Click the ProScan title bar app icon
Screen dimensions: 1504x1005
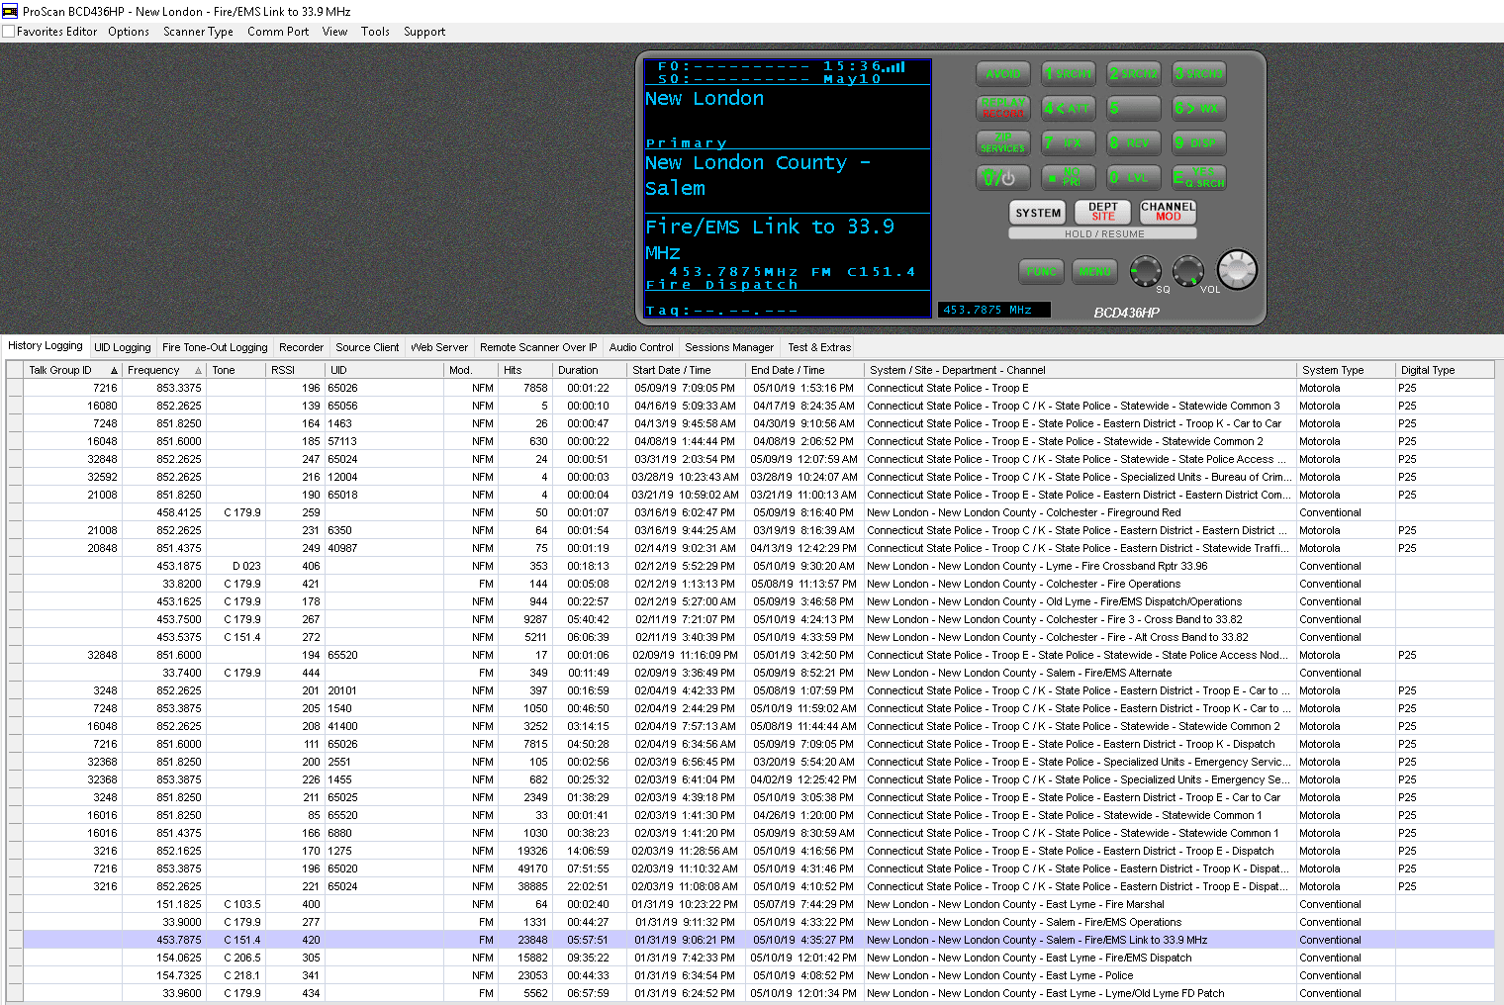(x=10, y=11)
